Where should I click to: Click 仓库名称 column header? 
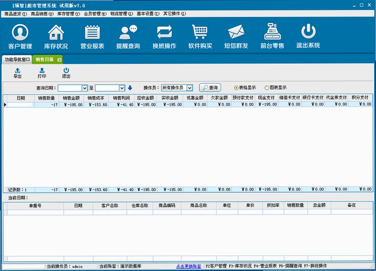click(140, 206)
